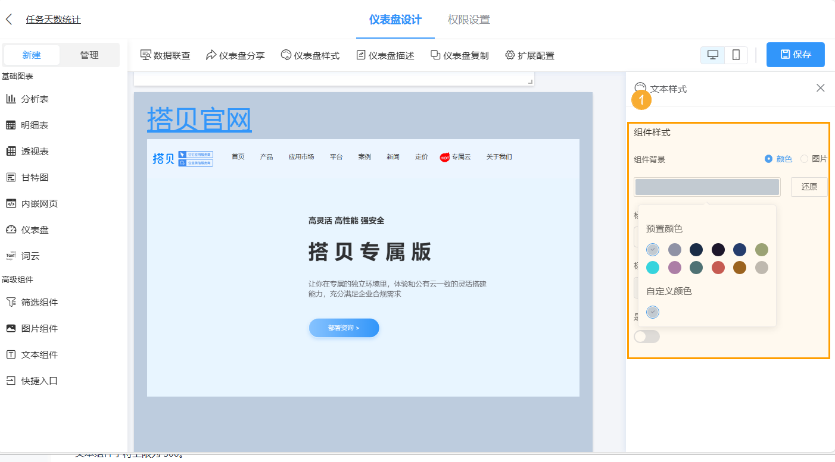
Task: Expand the 管理 tab in the sidebar
Action: click(x=89, y=55)
